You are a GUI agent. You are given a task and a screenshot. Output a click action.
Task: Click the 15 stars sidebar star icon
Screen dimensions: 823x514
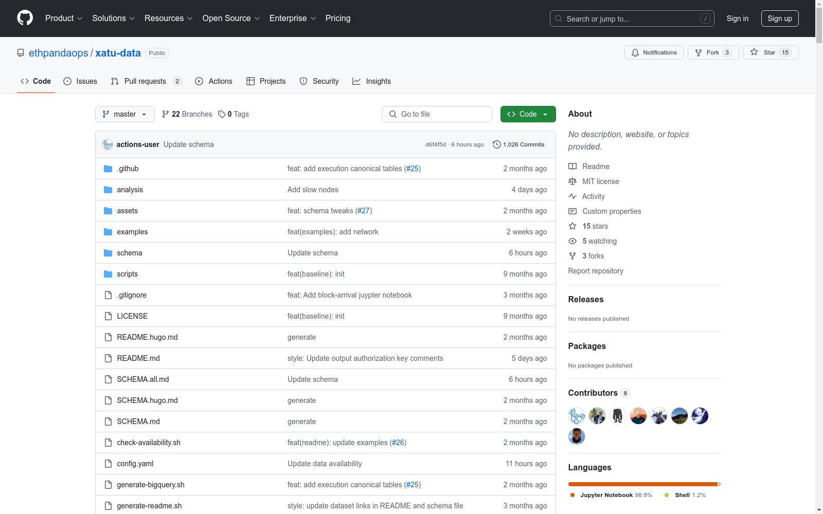click(572, 226)
